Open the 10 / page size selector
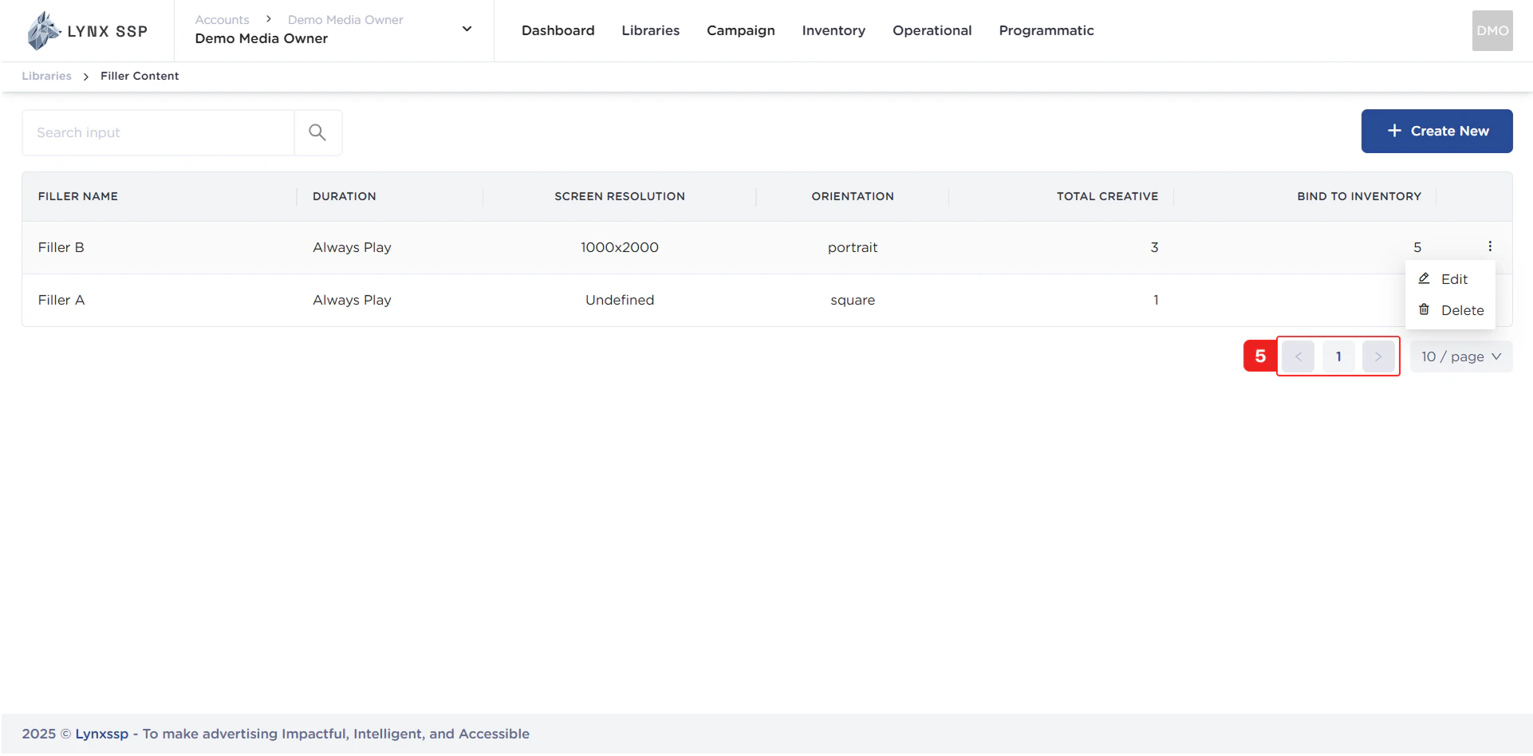 click(1460, 356)
